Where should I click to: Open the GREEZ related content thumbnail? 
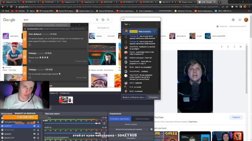point(166,136)
